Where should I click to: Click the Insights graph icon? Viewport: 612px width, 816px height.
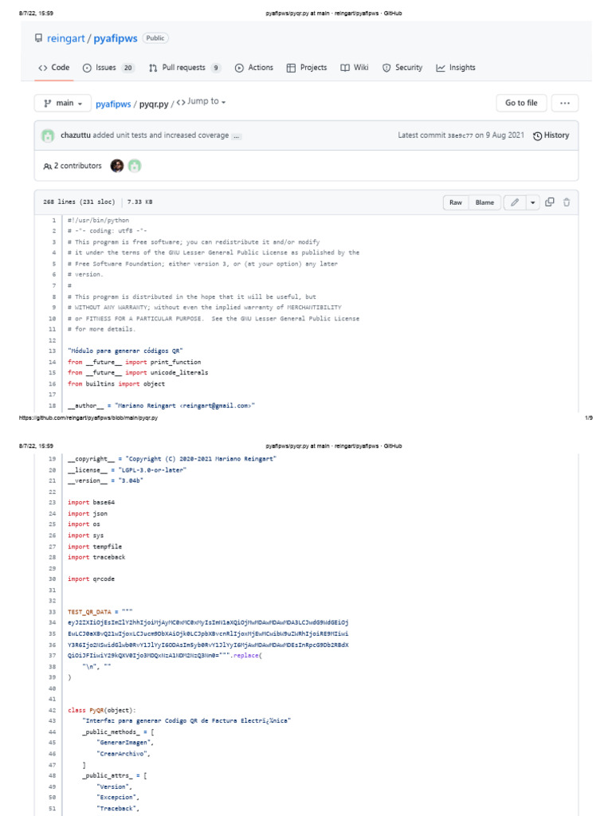tap(440, 69)
